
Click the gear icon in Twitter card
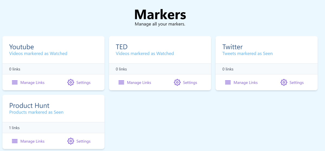[x=284, y=82]
